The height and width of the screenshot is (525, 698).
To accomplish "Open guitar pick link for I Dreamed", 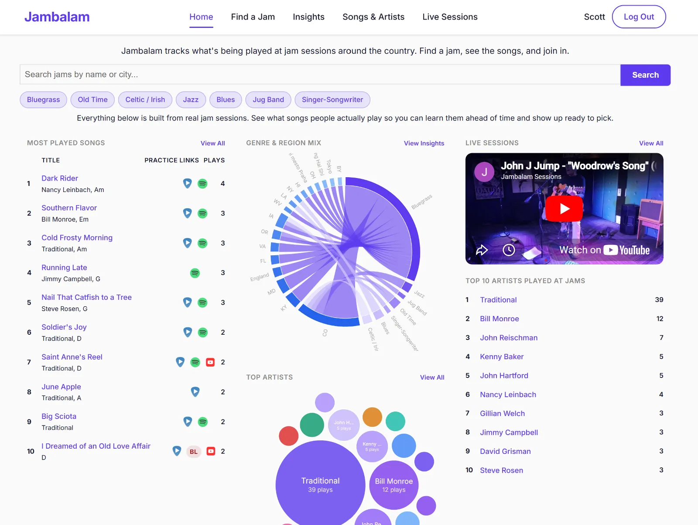I will (x=177, y=451).
